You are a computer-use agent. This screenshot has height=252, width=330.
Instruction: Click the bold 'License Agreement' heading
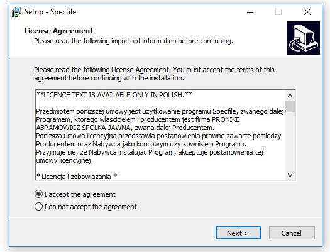(x=58, y=31)
